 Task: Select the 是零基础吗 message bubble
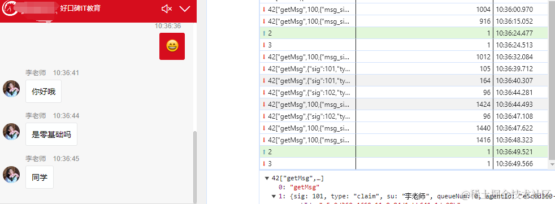coord(51,134)
